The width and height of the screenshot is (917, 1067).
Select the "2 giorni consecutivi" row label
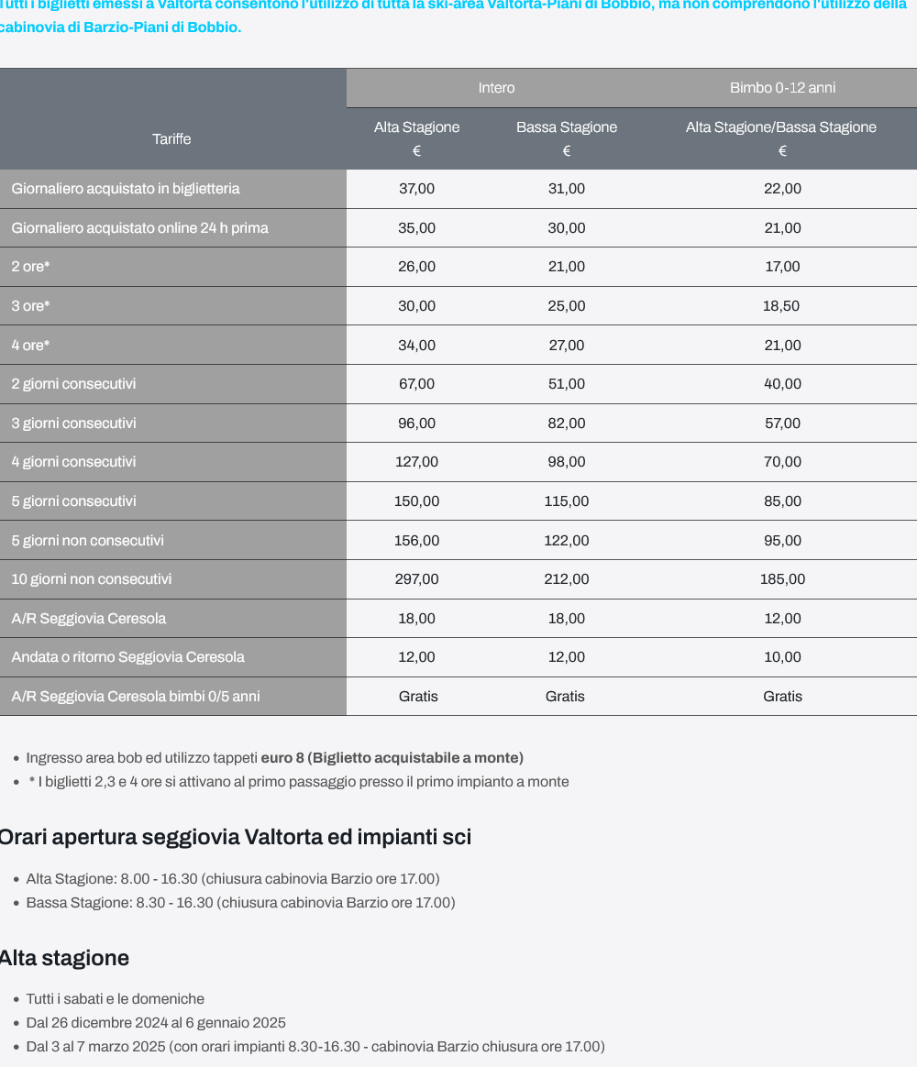click(x=73, y=384)
